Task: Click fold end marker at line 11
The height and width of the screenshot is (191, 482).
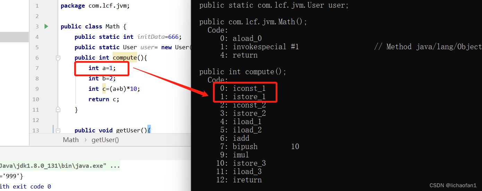Action: [58, 110]
